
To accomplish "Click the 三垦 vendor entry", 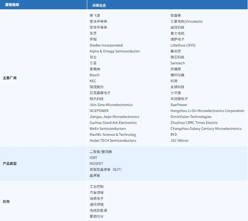I will point(93,63).
